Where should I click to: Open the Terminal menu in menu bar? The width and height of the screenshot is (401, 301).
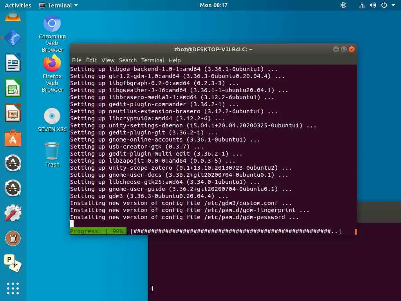tap(152, 60)
